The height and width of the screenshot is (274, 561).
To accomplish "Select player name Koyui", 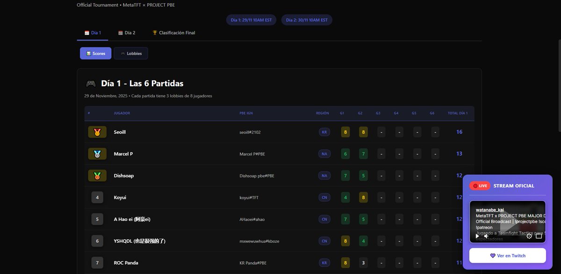I will [x=120, y=198].
